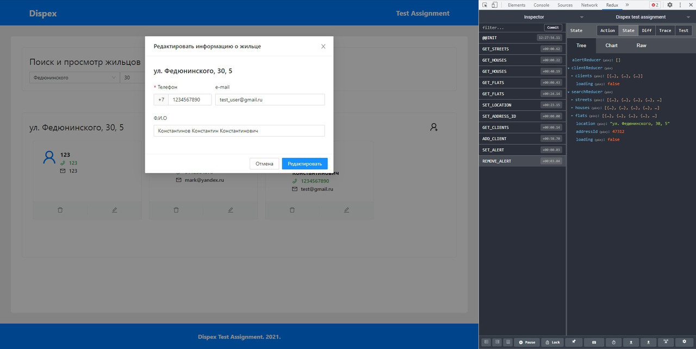This screenshot has width=696, height=349.
Task: Edit the resident card with email 123
Action: click(115, 210)
